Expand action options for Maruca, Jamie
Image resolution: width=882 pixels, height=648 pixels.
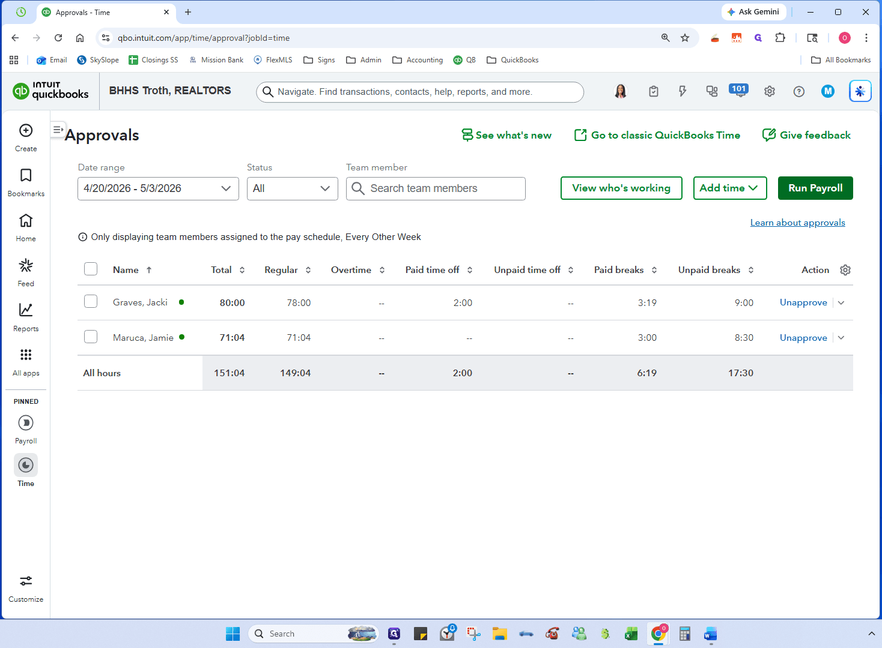pyautogui.click(x=841, y=338)
